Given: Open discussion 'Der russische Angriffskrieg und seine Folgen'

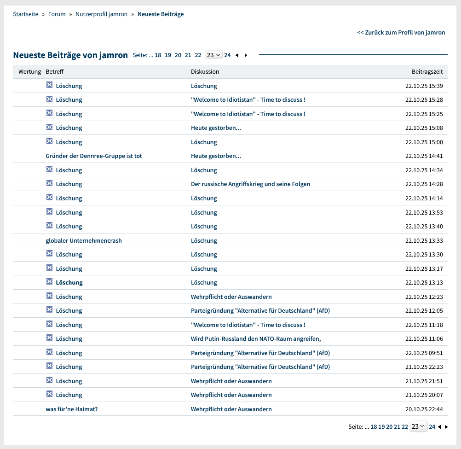Looking at the screenshot, I should 250,184.
